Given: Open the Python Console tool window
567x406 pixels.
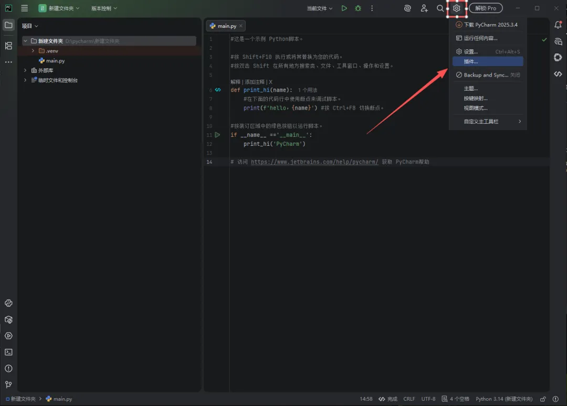Looking at the screenshot, I should coord(8,303).
